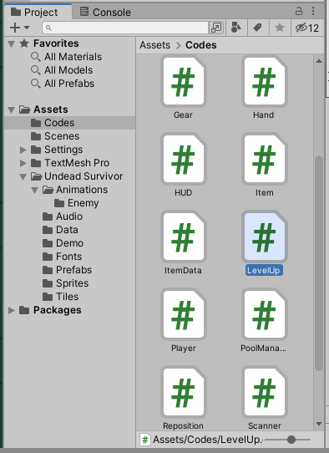Select the Fonts folder
329x453 pixels.
[70, 257]
